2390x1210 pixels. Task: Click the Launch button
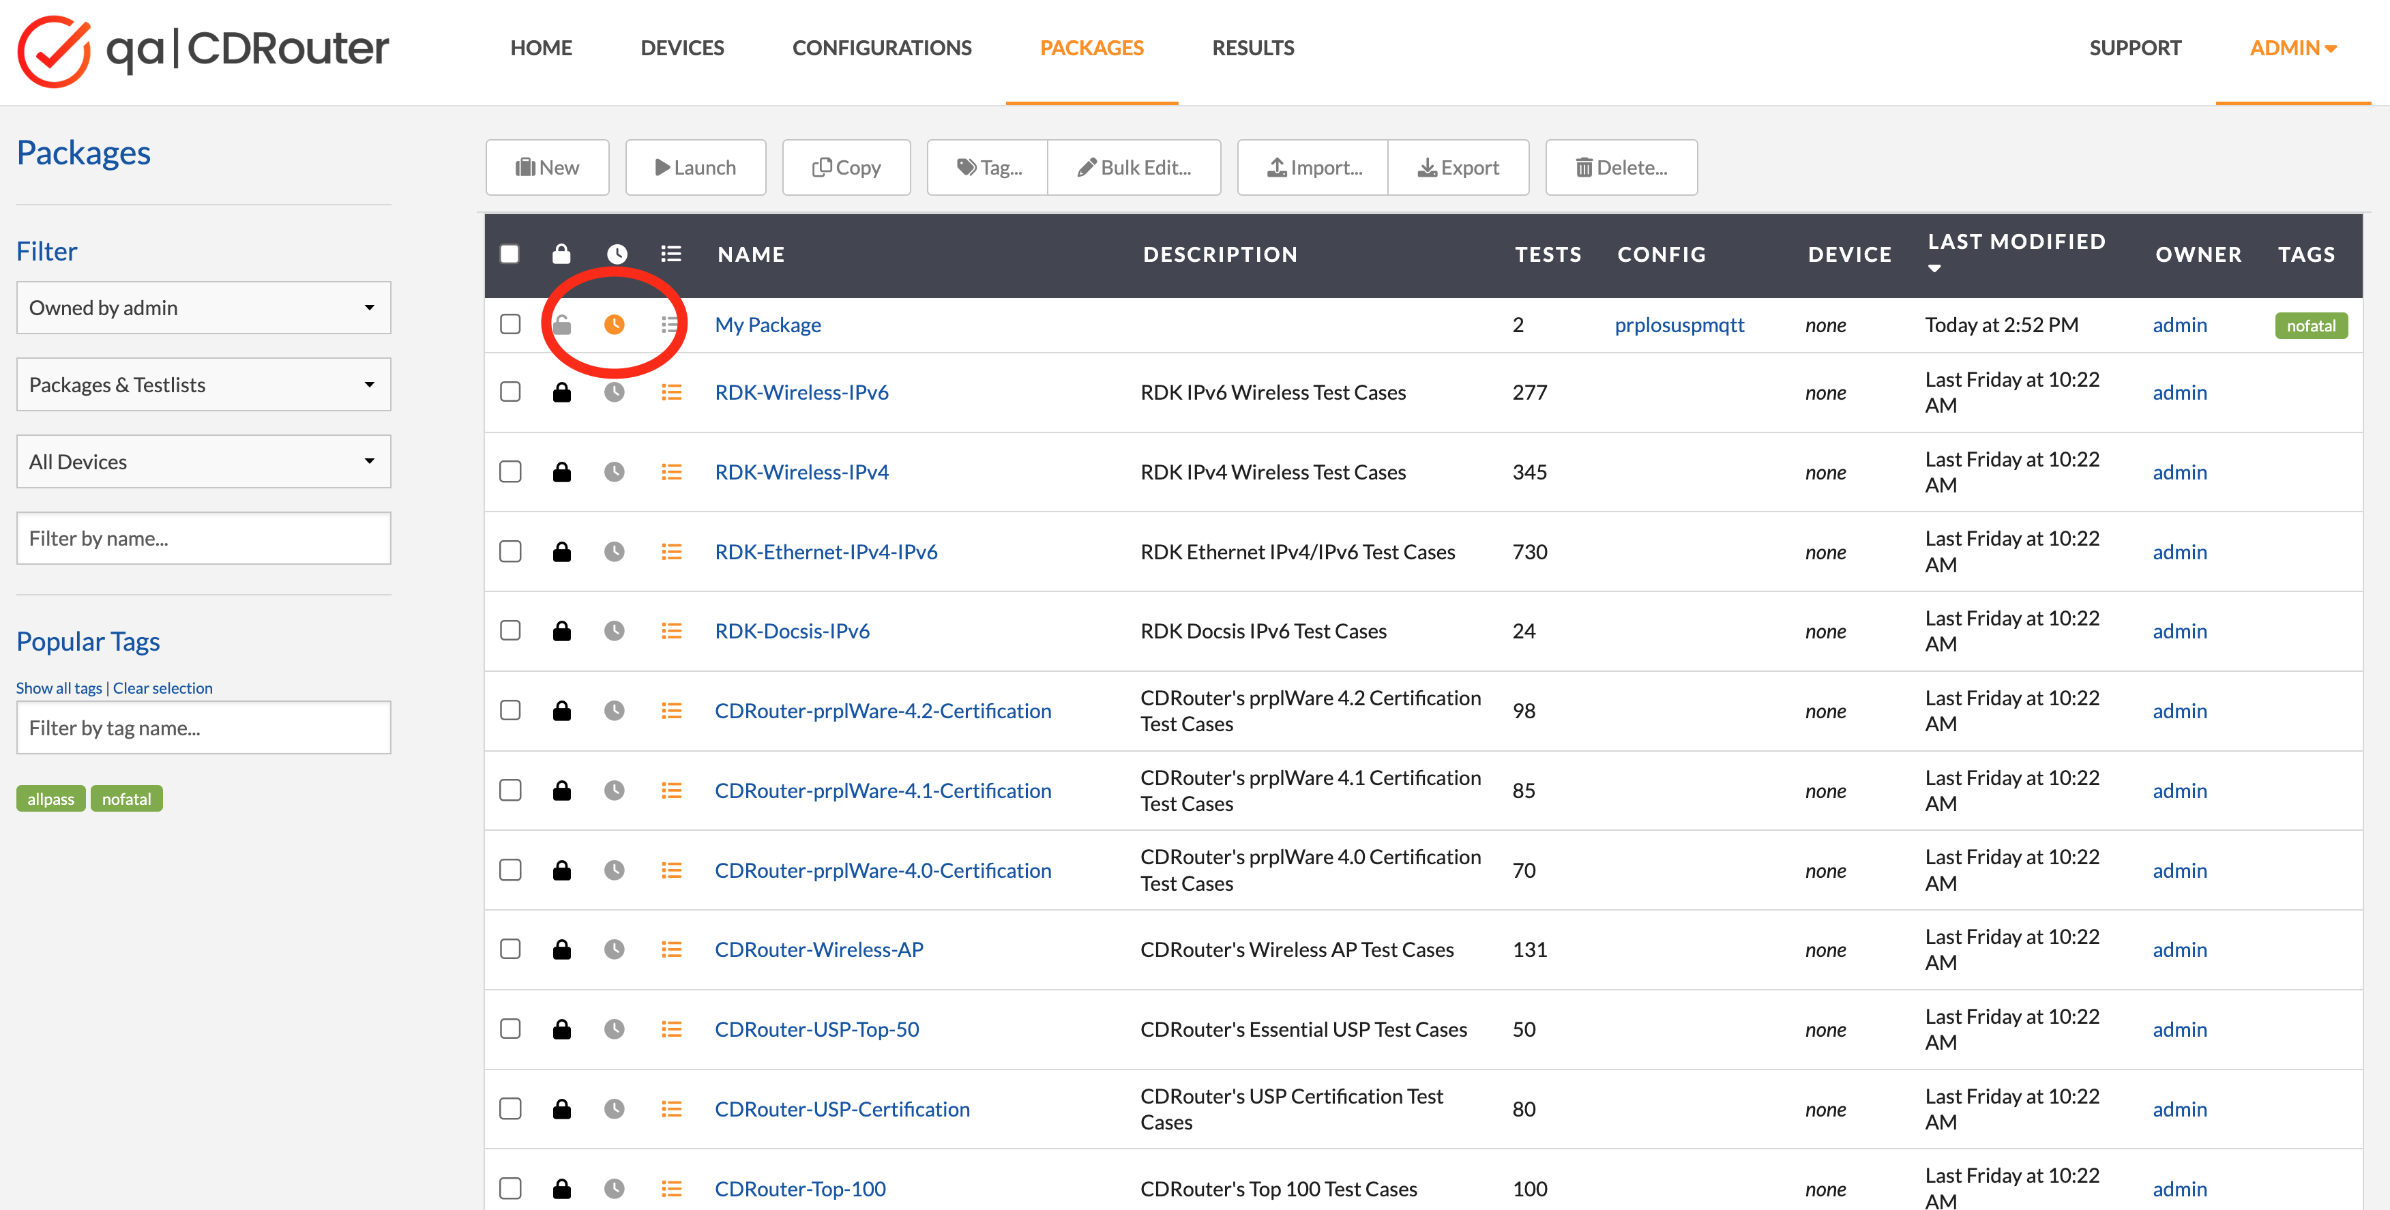tap(696, 168)
